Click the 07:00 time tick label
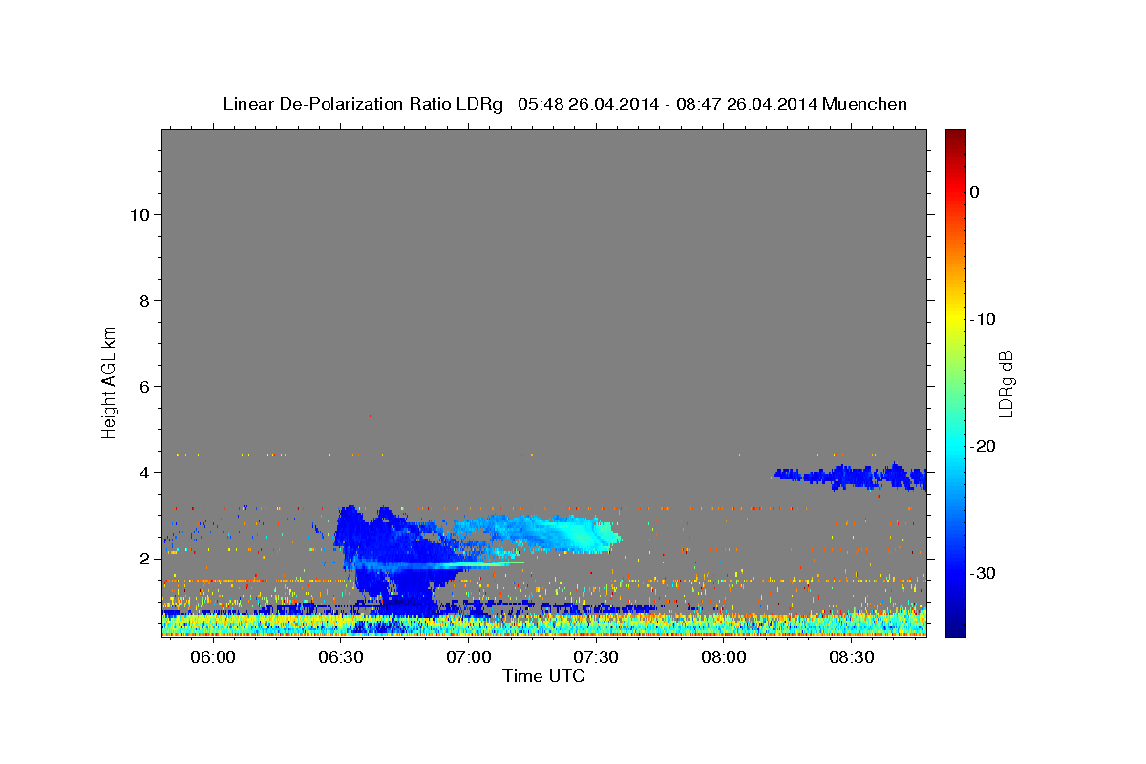 (469, 658)
